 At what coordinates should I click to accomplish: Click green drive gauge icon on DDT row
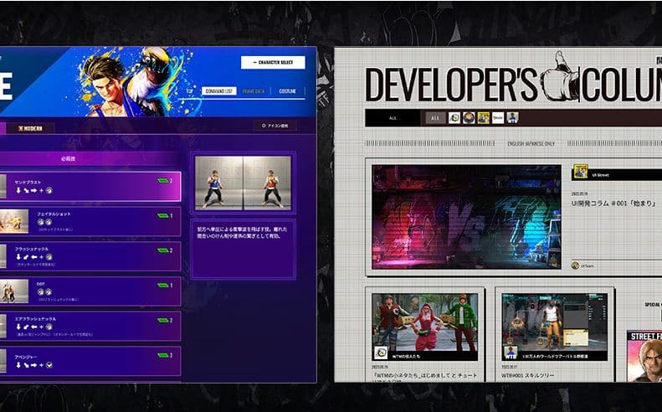(x=163, y=286)
